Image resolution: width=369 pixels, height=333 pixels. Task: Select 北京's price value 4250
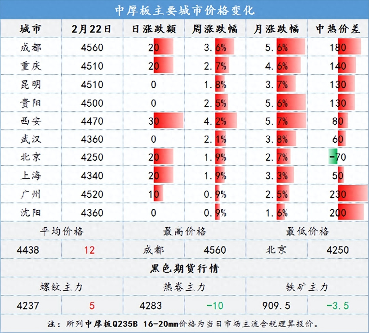(x=91, y=157)
